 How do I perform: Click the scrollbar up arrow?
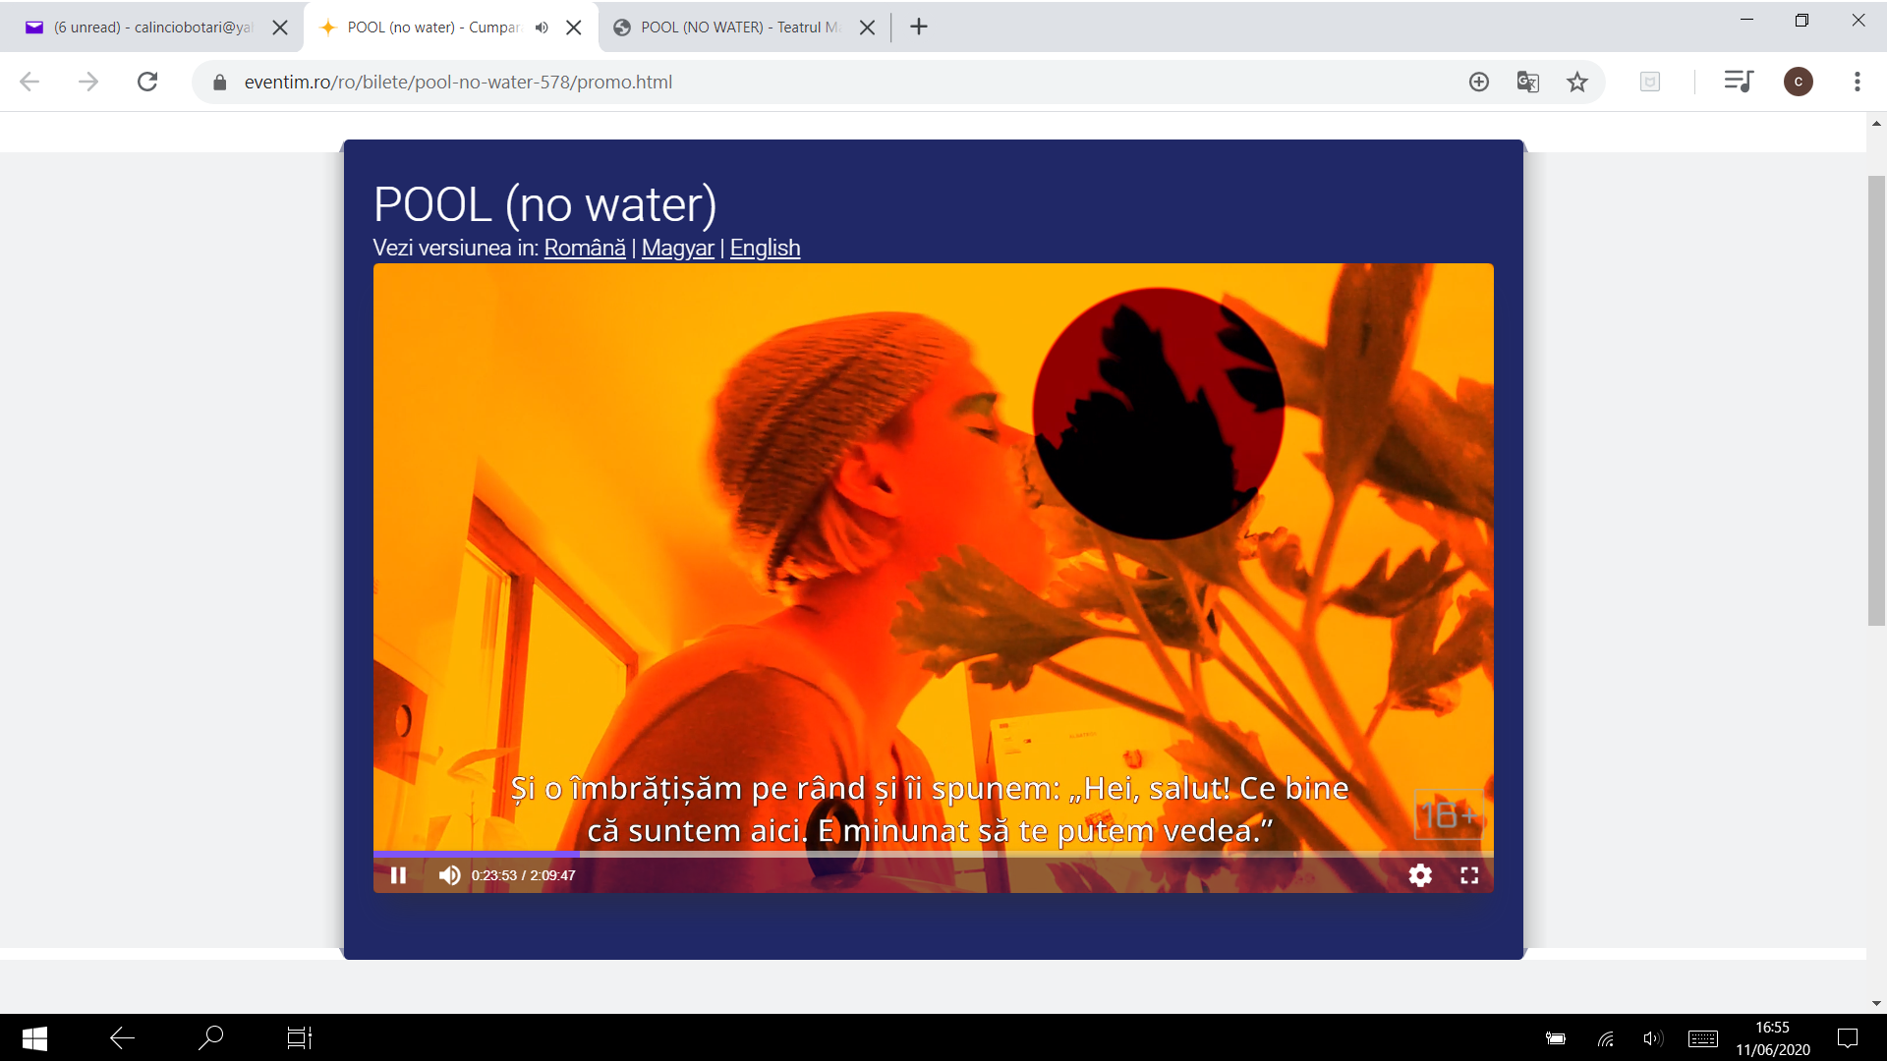click(x=1876, y=124)
